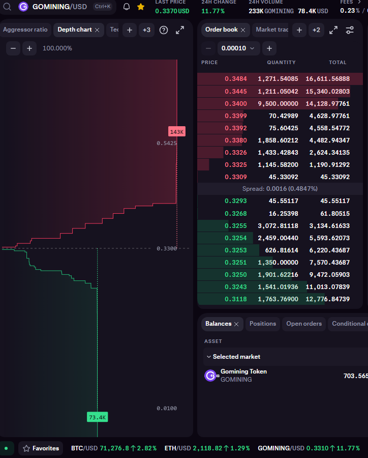
Task: Select the Depth chart tab
Action: point(75,30)
